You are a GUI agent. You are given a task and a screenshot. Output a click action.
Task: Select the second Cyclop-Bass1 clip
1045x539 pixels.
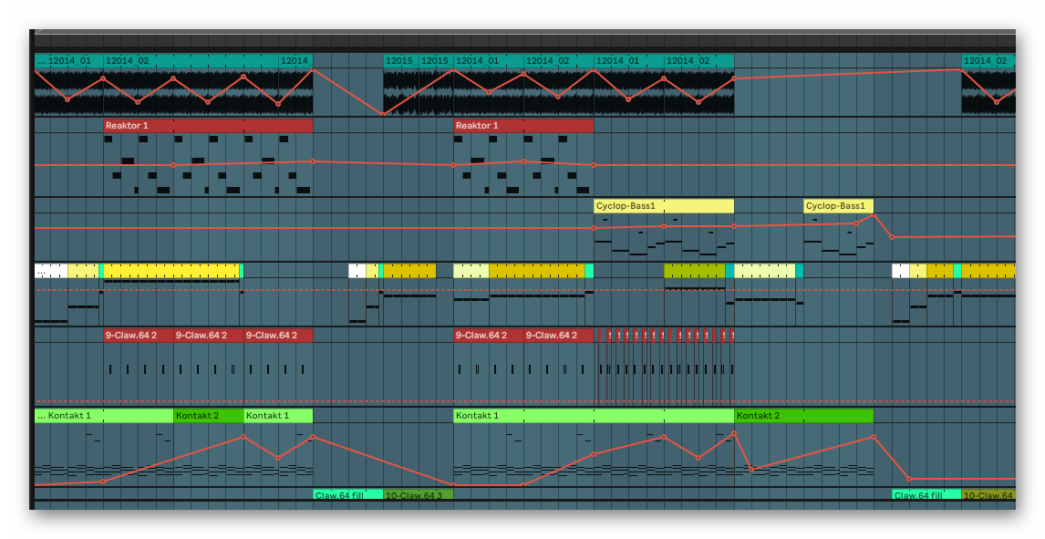click(x=838, y=206)
